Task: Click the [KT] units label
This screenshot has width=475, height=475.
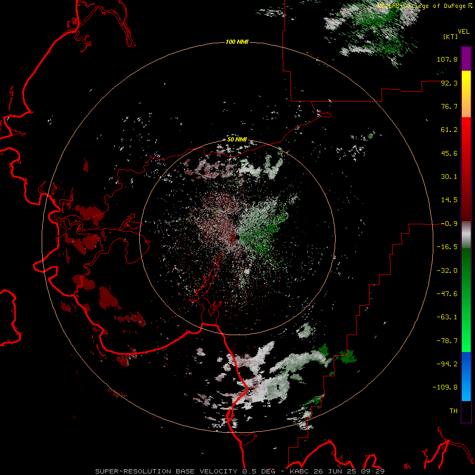Action: click(451, 36)
